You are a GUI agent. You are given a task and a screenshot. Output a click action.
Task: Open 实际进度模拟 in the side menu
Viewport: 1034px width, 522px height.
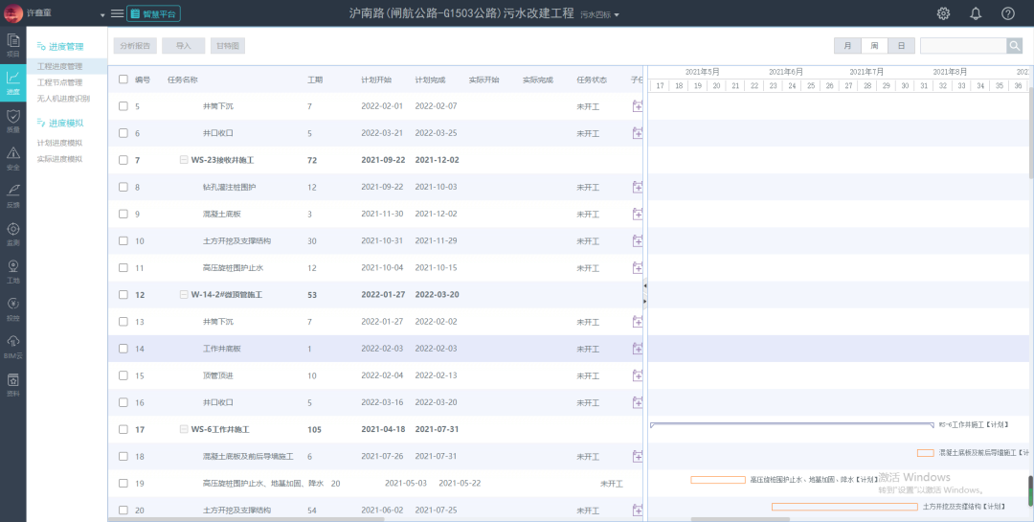pos(60,159)
